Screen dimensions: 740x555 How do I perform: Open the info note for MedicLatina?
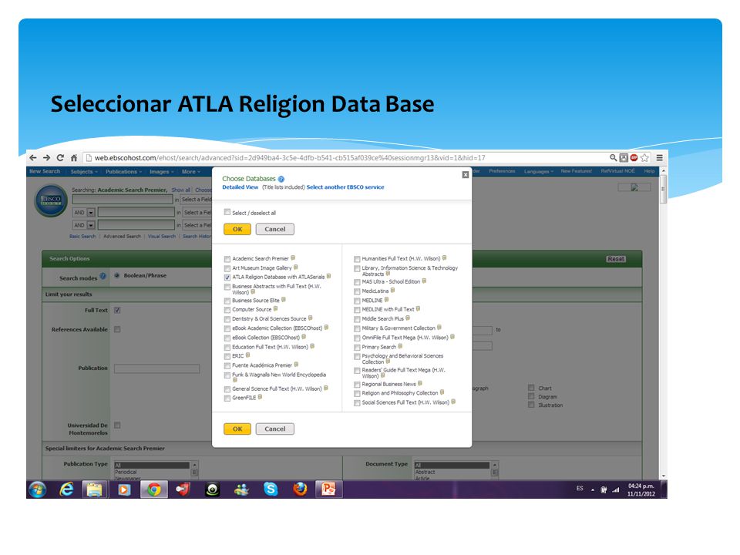[392, 291]
